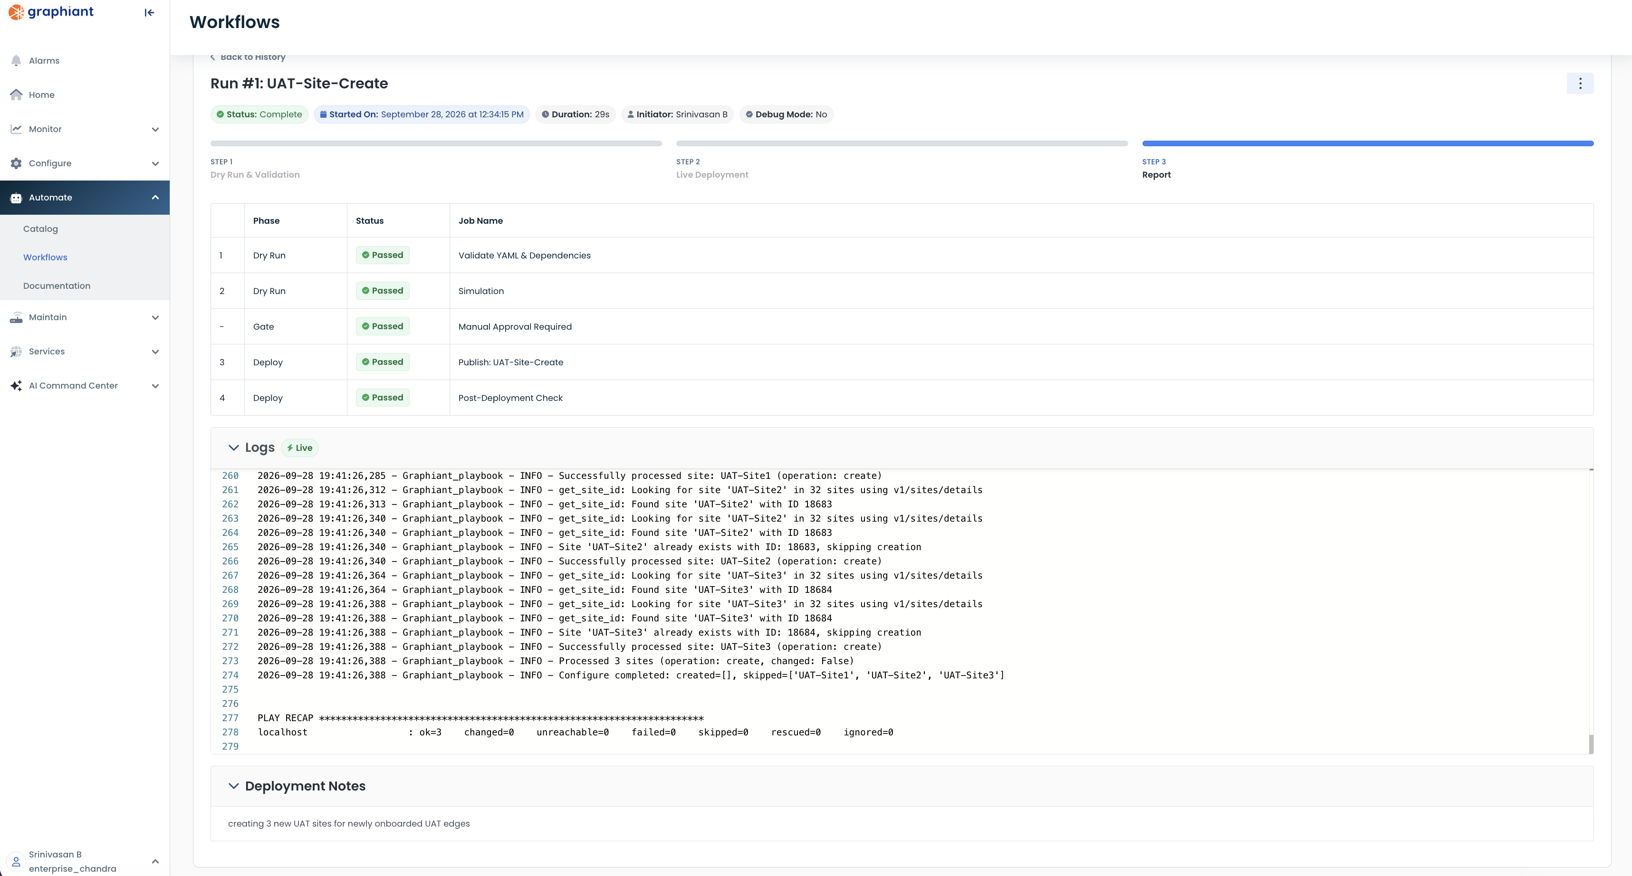Click log line 273 Processed 3 sites
The width and height of the screenshot is (1632, 876).
(555, 661)
